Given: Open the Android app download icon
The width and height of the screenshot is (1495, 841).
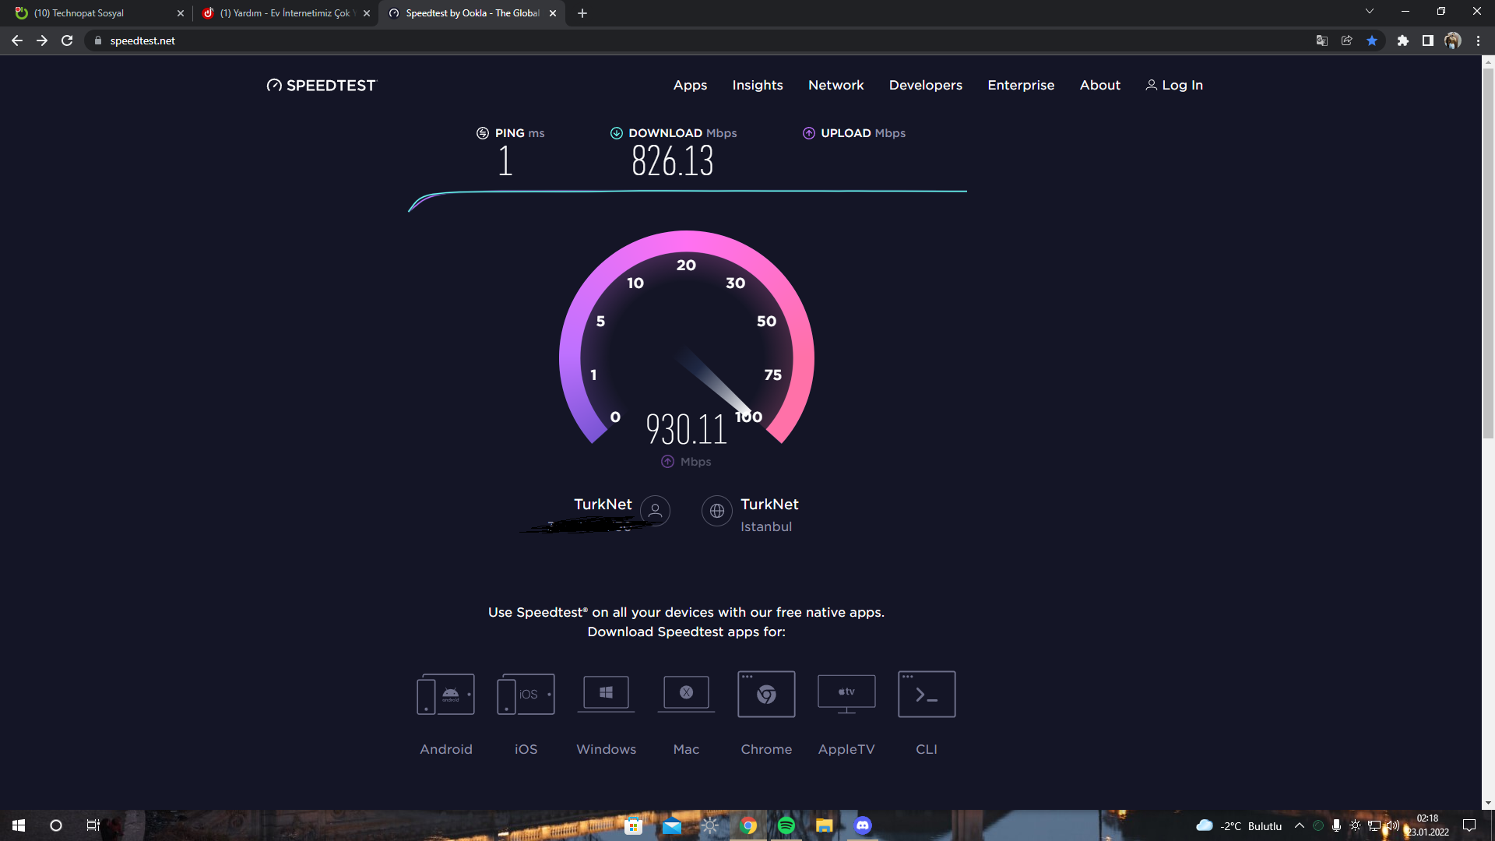Looking at the screenshot, I should pyautogui.click(x=445, y=694).
